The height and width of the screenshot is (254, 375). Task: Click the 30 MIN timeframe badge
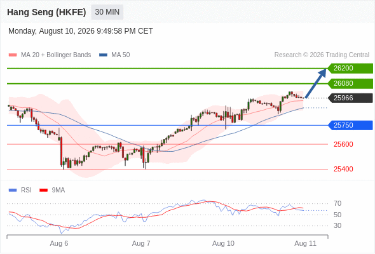click(107, 12)
